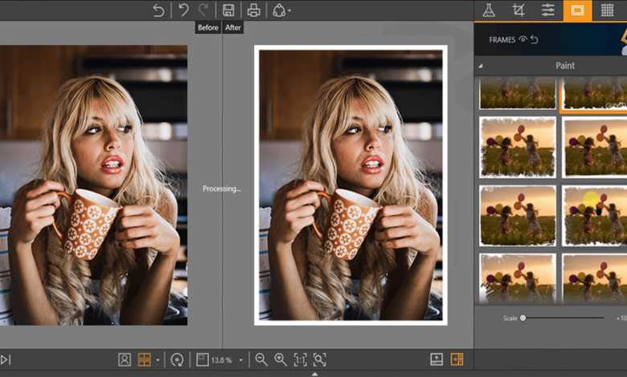Click the Before label
627x377 pixels.
pos(207,27)
